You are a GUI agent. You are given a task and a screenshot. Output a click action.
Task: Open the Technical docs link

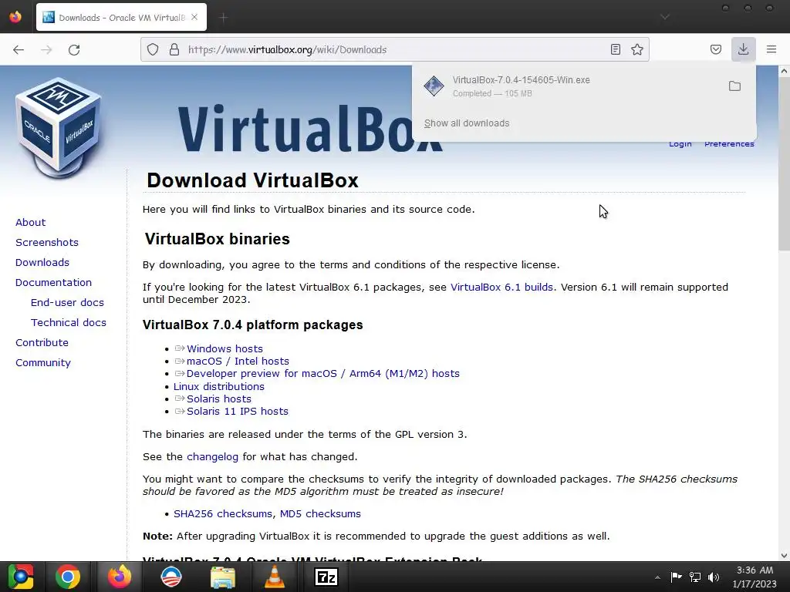pos(69,323)
